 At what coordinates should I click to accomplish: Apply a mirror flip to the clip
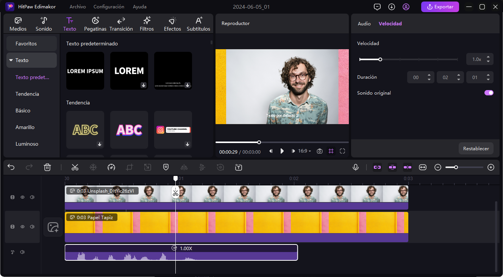point(184,167)
